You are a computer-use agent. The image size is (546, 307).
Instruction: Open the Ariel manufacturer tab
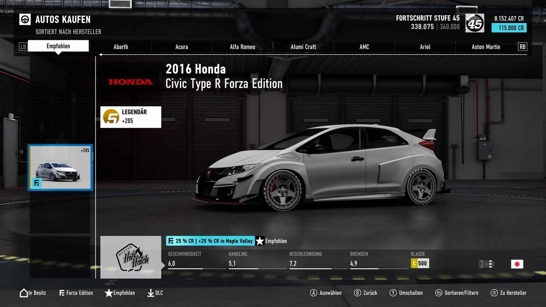click(x=425, y=47)
